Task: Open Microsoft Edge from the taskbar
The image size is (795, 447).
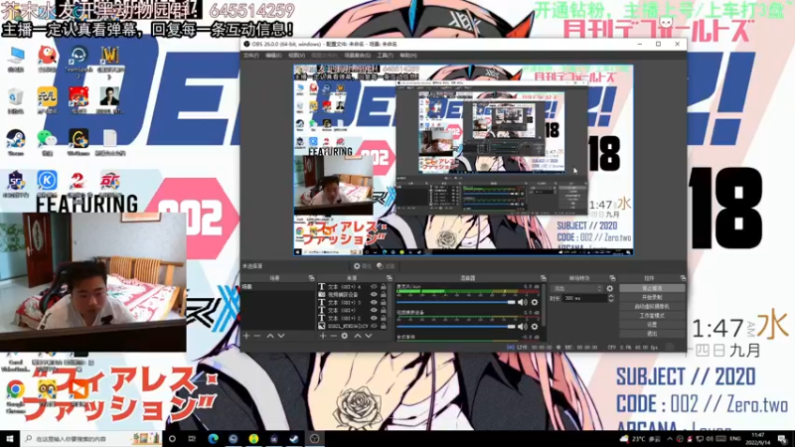Action: 213,439
